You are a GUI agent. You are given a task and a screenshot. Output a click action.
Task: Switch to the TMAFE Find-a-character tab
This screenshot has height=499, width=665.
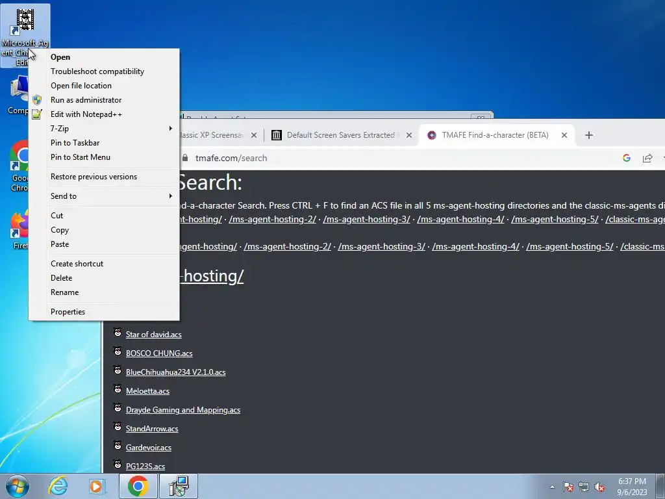(x=495, y=135)
